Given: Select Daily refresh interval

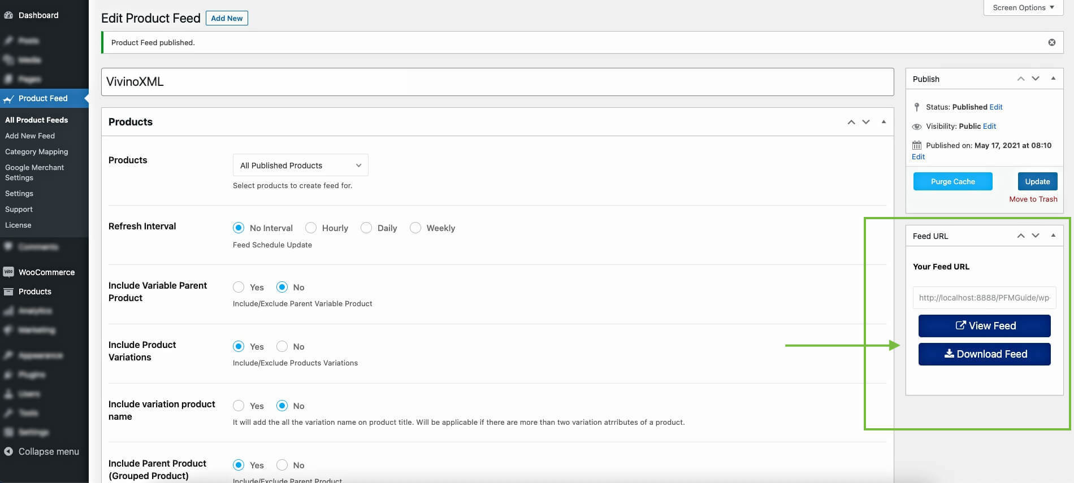Looking at the screenshot, I should (366, 228).
